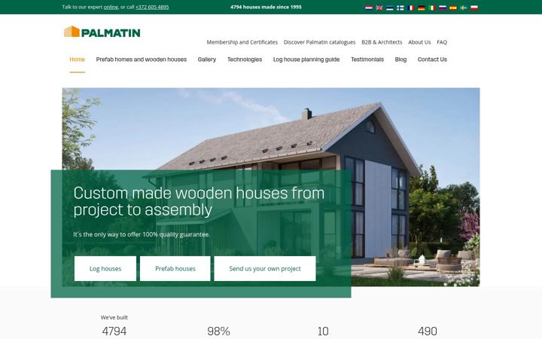Open the Home menu item
Image resolution: width=542 pixels, height=339 pixels.
tap(77, 60)
